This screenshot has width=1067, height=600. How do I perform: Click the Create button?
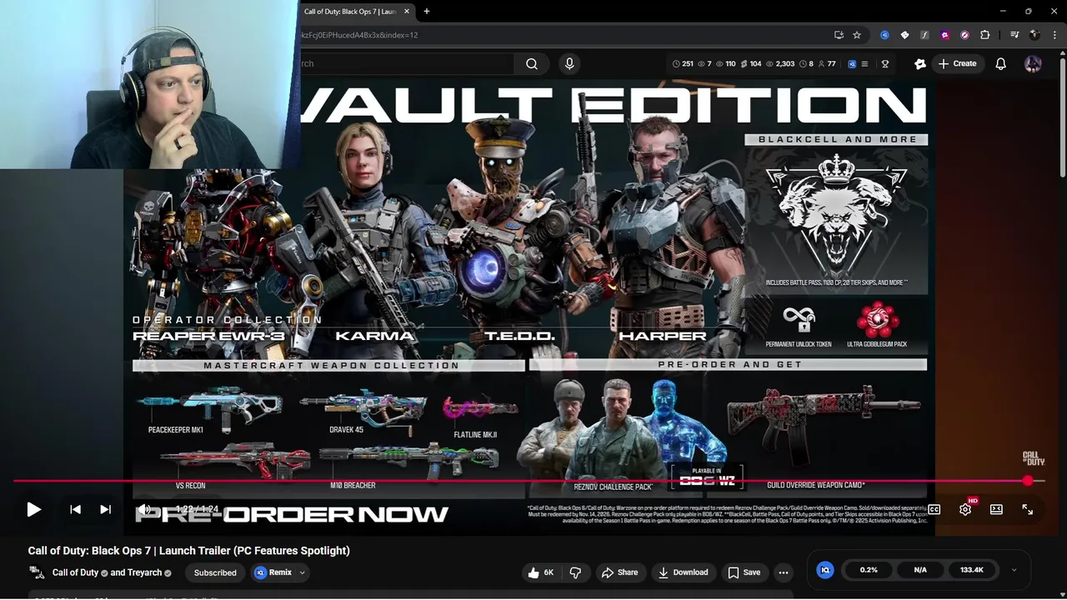(x=957, y=64)
